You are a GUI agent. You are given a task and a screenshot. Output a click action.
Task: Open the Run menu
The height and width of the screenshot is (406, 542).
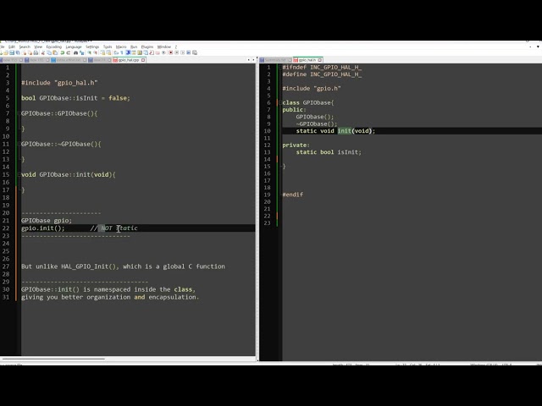(134, 47)
